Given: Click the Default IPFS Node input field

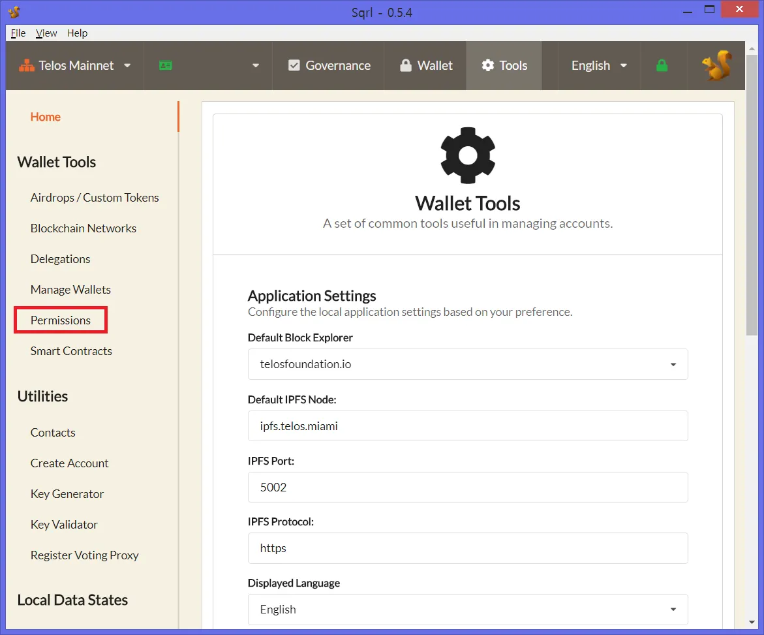Looking at the screenshot, I should 468,426.
